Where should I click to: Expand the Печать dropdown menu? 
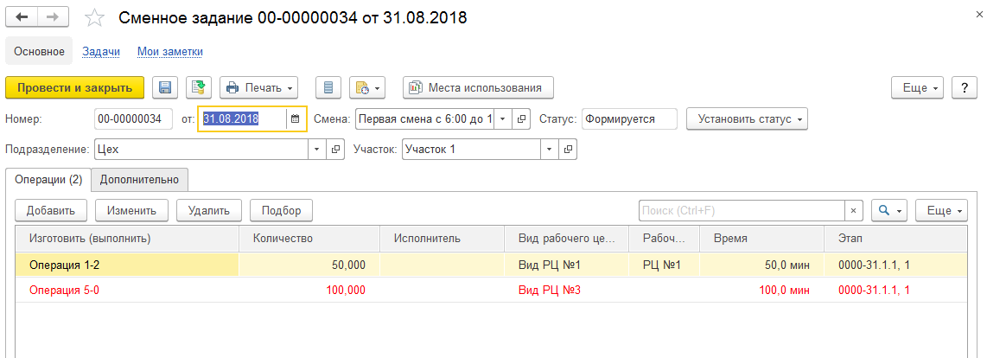click(258, 87)
